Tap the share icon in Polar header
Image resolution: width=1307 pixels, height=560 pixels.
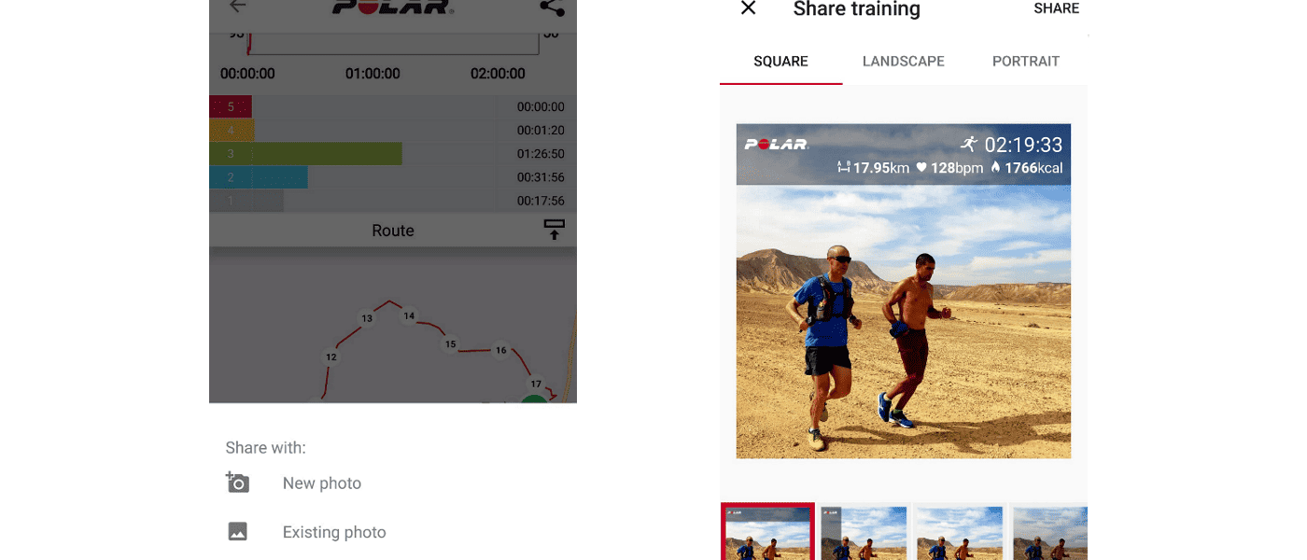(x=553, y=7)
